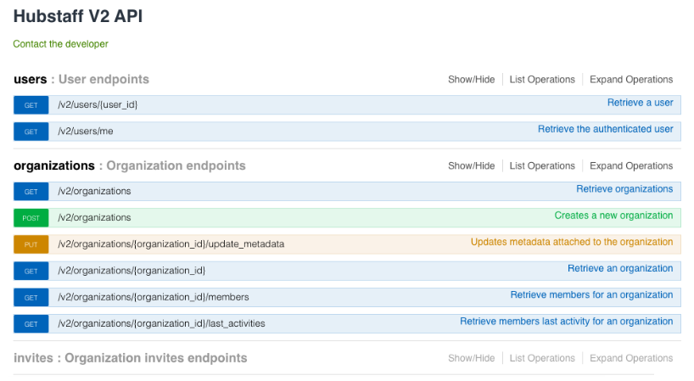
Task: Toggle Show/Hide for the users section
Action: tap(471, 80)
